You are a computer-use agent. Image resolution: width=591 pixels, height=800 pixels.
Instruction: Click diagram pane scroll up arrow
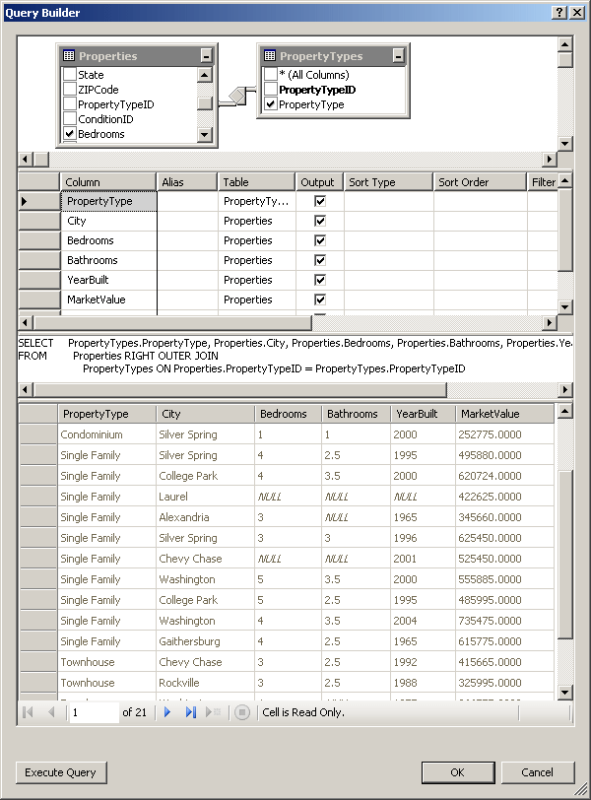point(564,44)
